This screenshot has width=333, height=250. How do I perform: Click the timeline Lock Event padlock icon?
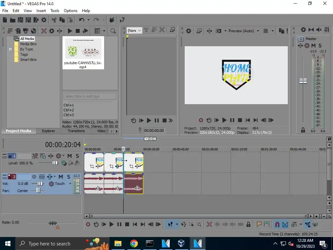point(248,225)
